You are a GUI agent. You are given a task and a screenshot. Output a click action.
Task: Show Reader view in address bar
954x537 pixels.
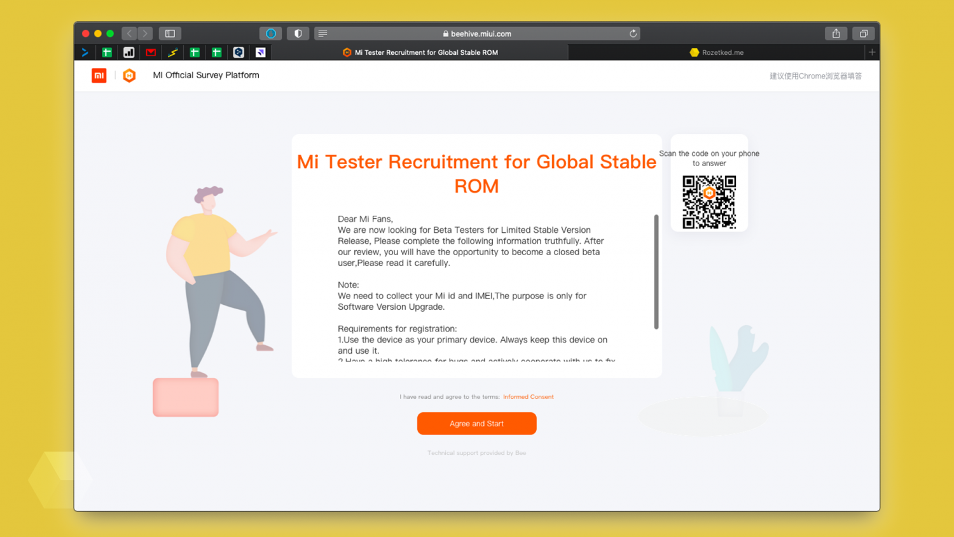(x=323, y=33)
